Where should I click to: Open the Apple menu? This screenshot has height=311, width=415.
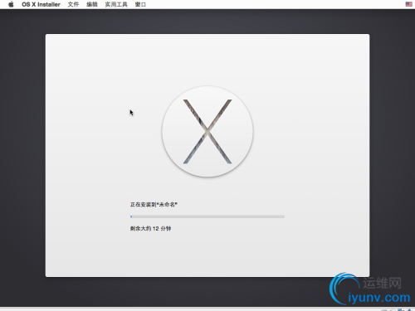coord(11,4)
